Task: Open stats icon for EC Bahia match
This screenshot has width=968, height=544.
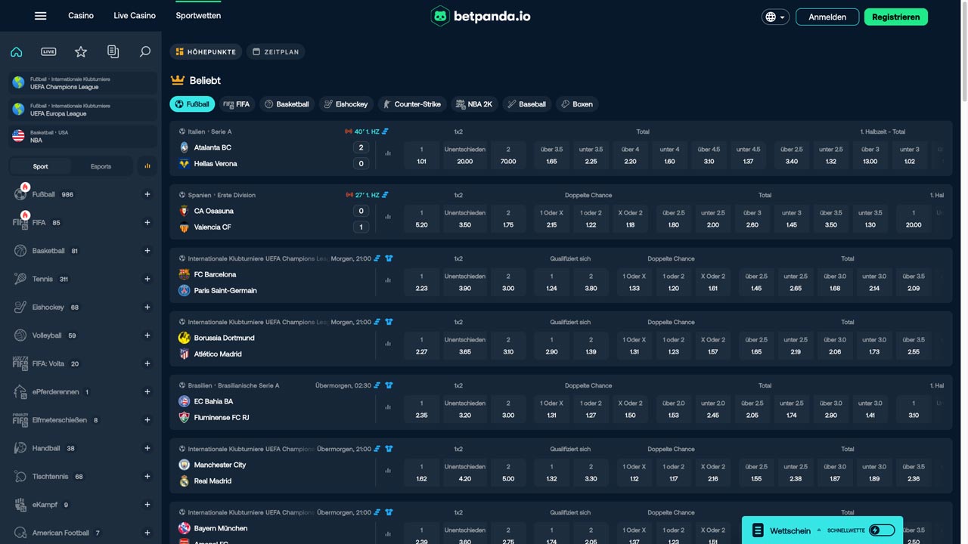Action: click(x=388, y=407)
